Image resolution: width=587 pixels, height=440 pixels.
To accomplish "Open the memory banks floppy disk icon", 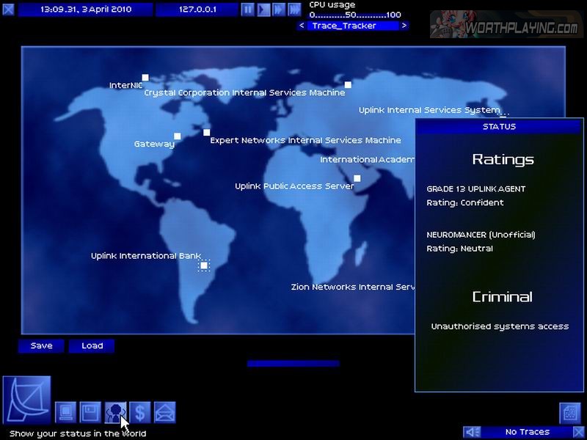I will coord(90,412).
